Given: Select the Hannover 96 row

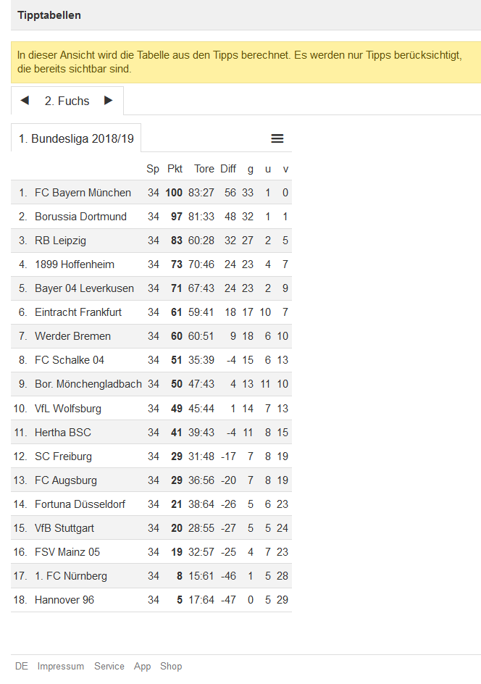Looking at the screenshot, I should (x=64, y=600).
